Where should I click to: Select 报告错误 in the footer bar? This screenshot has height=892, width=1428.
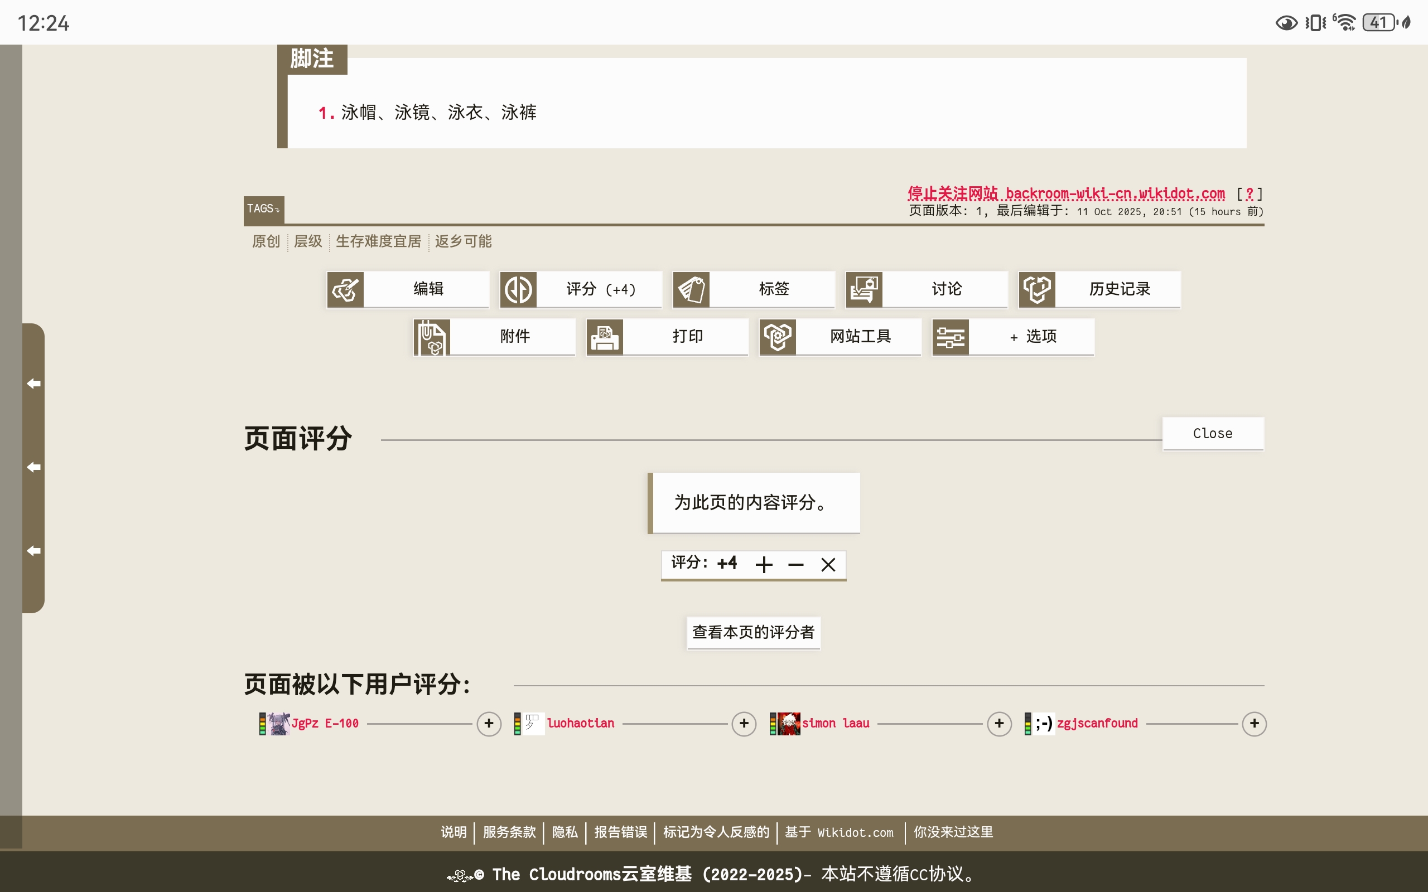pos(620,832)
